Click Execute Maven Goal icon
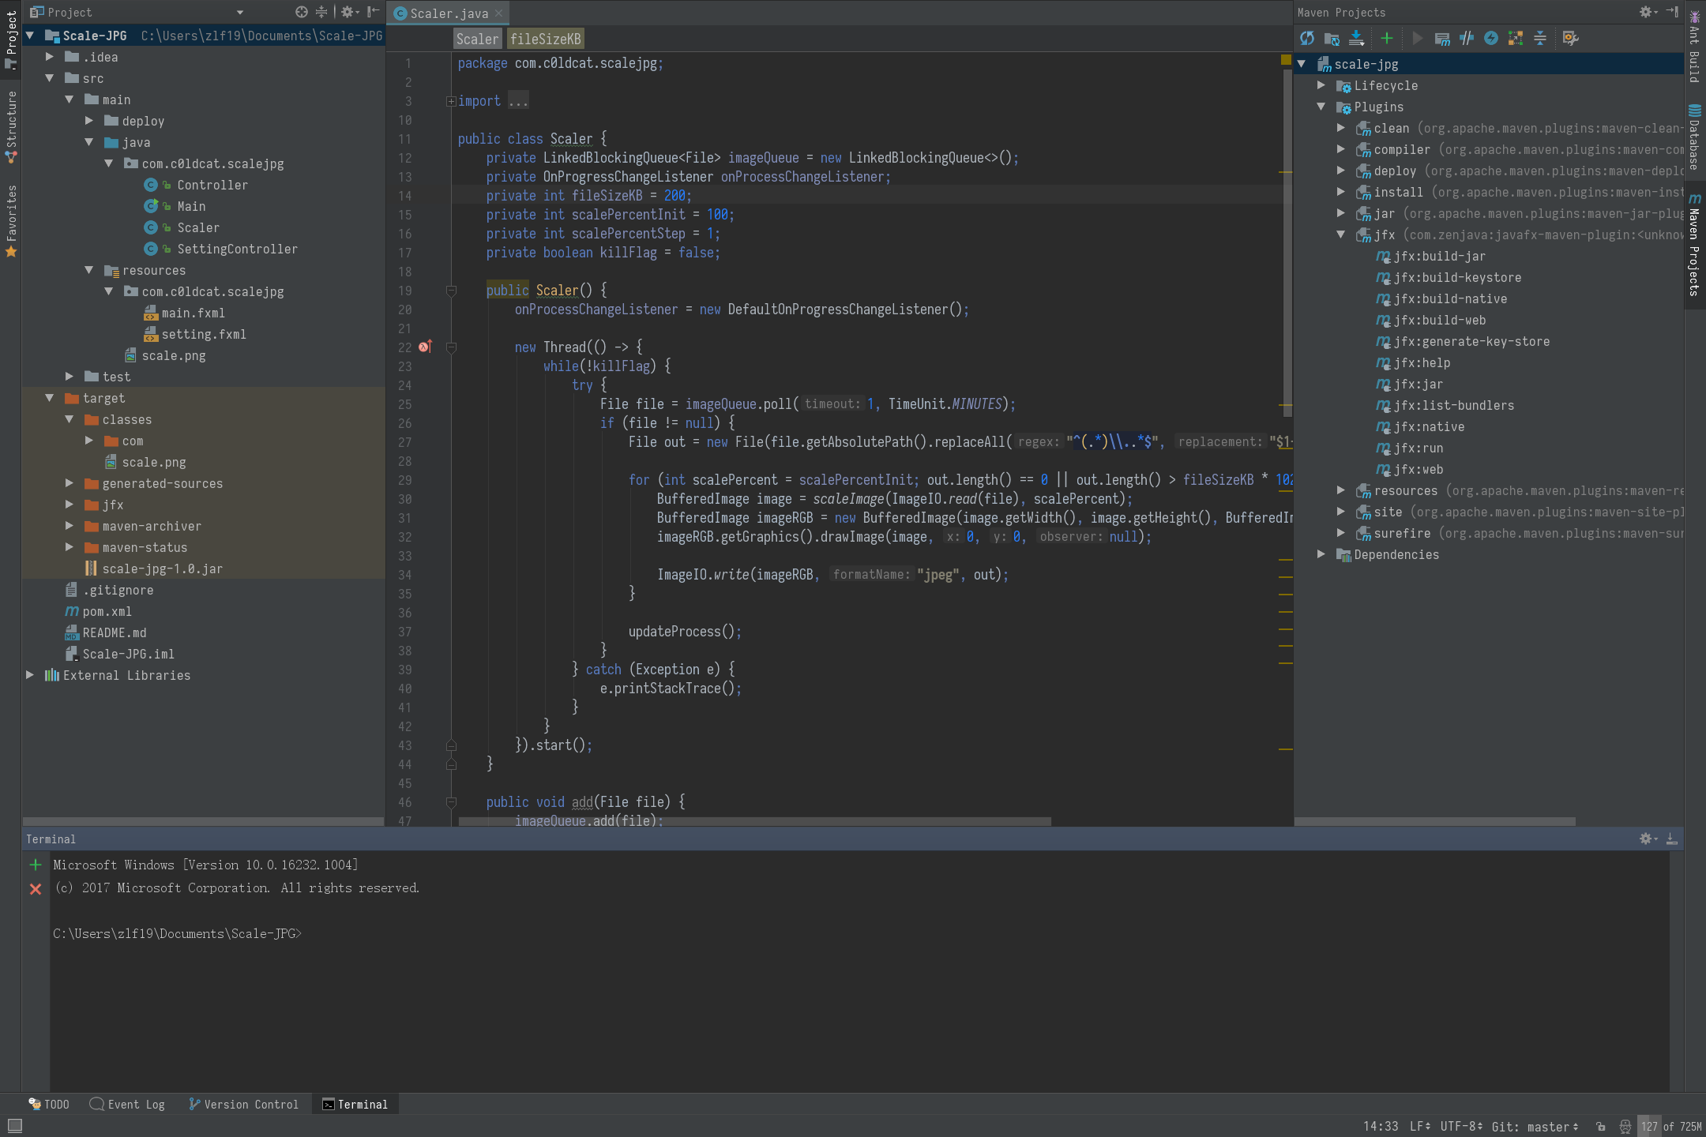Viewport: 1706px width, 1137px height. (x=1442, y=38)
